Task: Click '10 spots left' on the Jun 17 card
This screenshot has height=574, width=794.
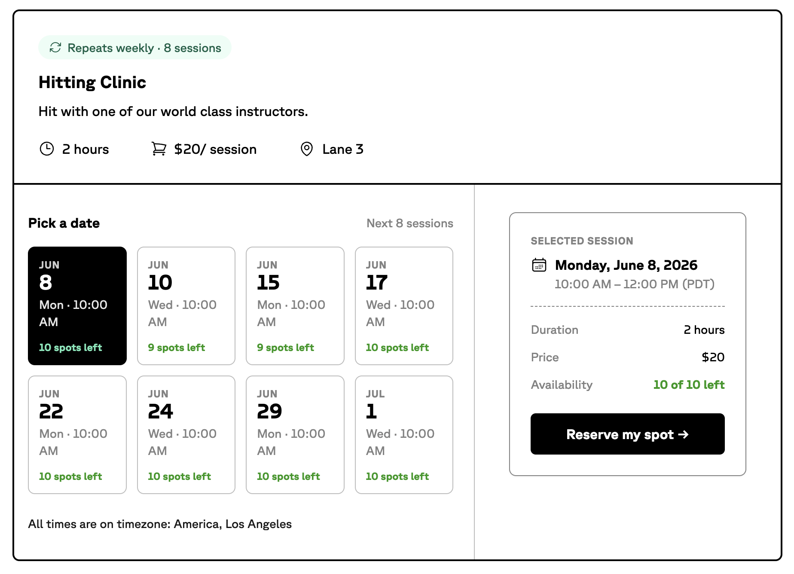Action: coord(397,348)
